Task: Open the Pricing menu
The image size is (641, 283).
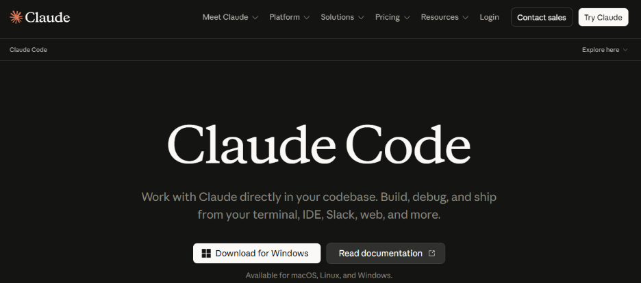Action: click(392, 17)
